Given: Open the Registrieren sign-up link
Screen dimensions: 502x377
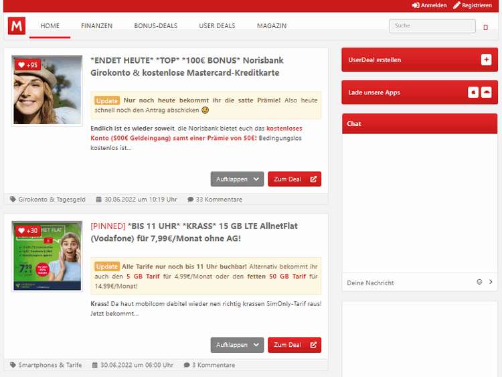Looking at the screenshot, I should point(472,5).
